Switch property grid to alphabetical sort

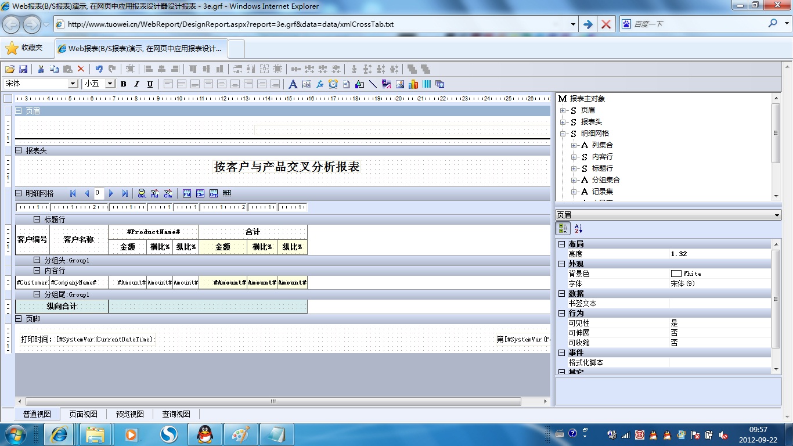pos(578,229)
